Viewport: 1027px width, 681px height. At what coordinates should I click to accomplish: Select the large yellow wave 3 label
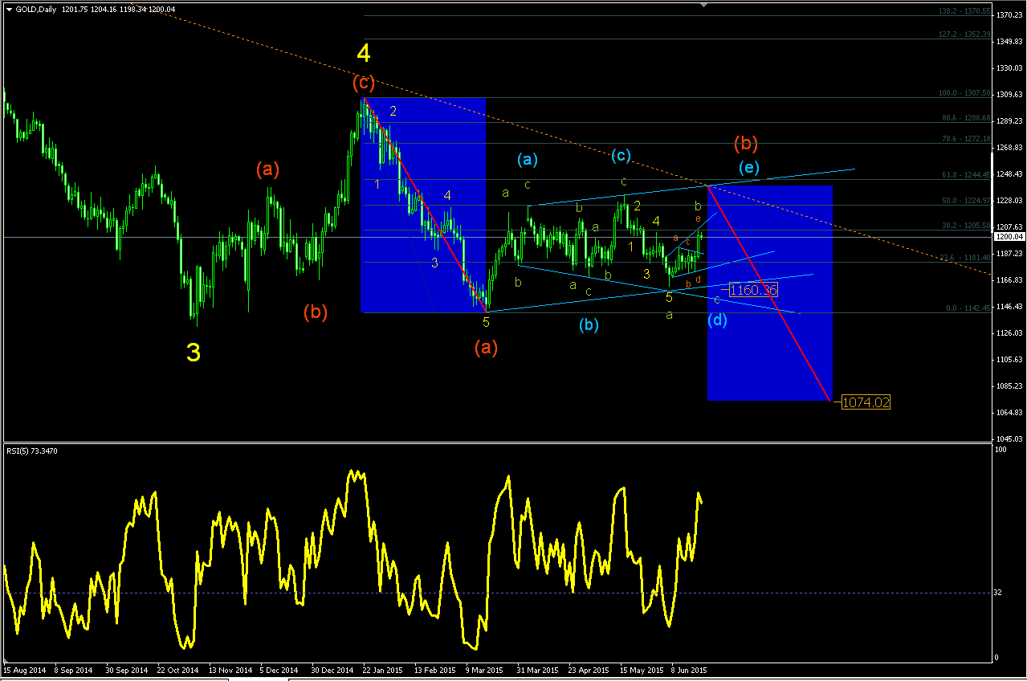point(194,352)
